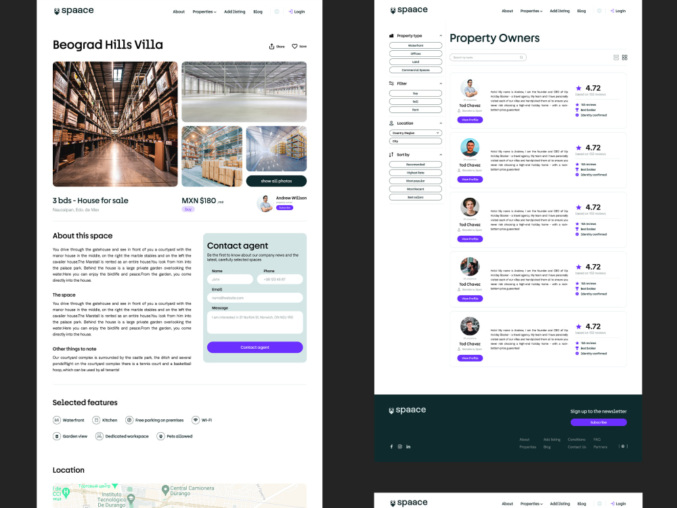Screen dimensions: 677x508
Task: Click the City input in Location filter
Action: [x=416, y=142]
